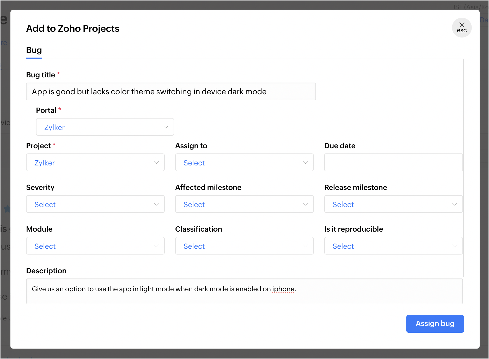Expand the Module dropdown
This screenshot has height=359, width=489.
tap(95, 246)
